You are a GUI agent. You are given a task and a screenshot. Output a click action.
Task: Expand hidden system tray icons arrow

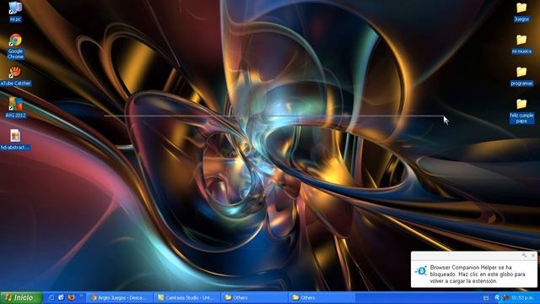point(497,297)
